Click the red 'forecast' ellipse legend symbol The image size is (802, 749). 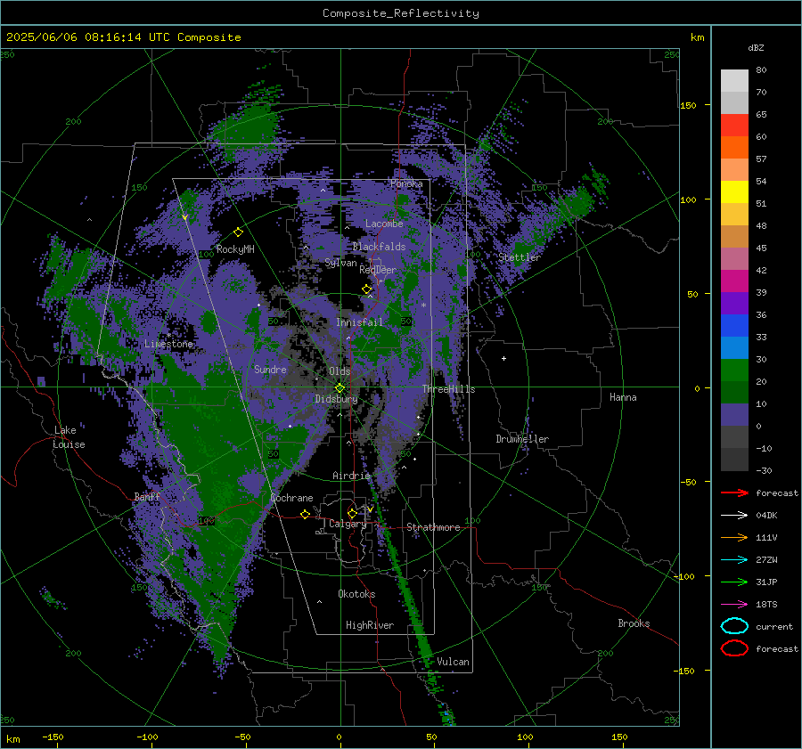point(734,648)
